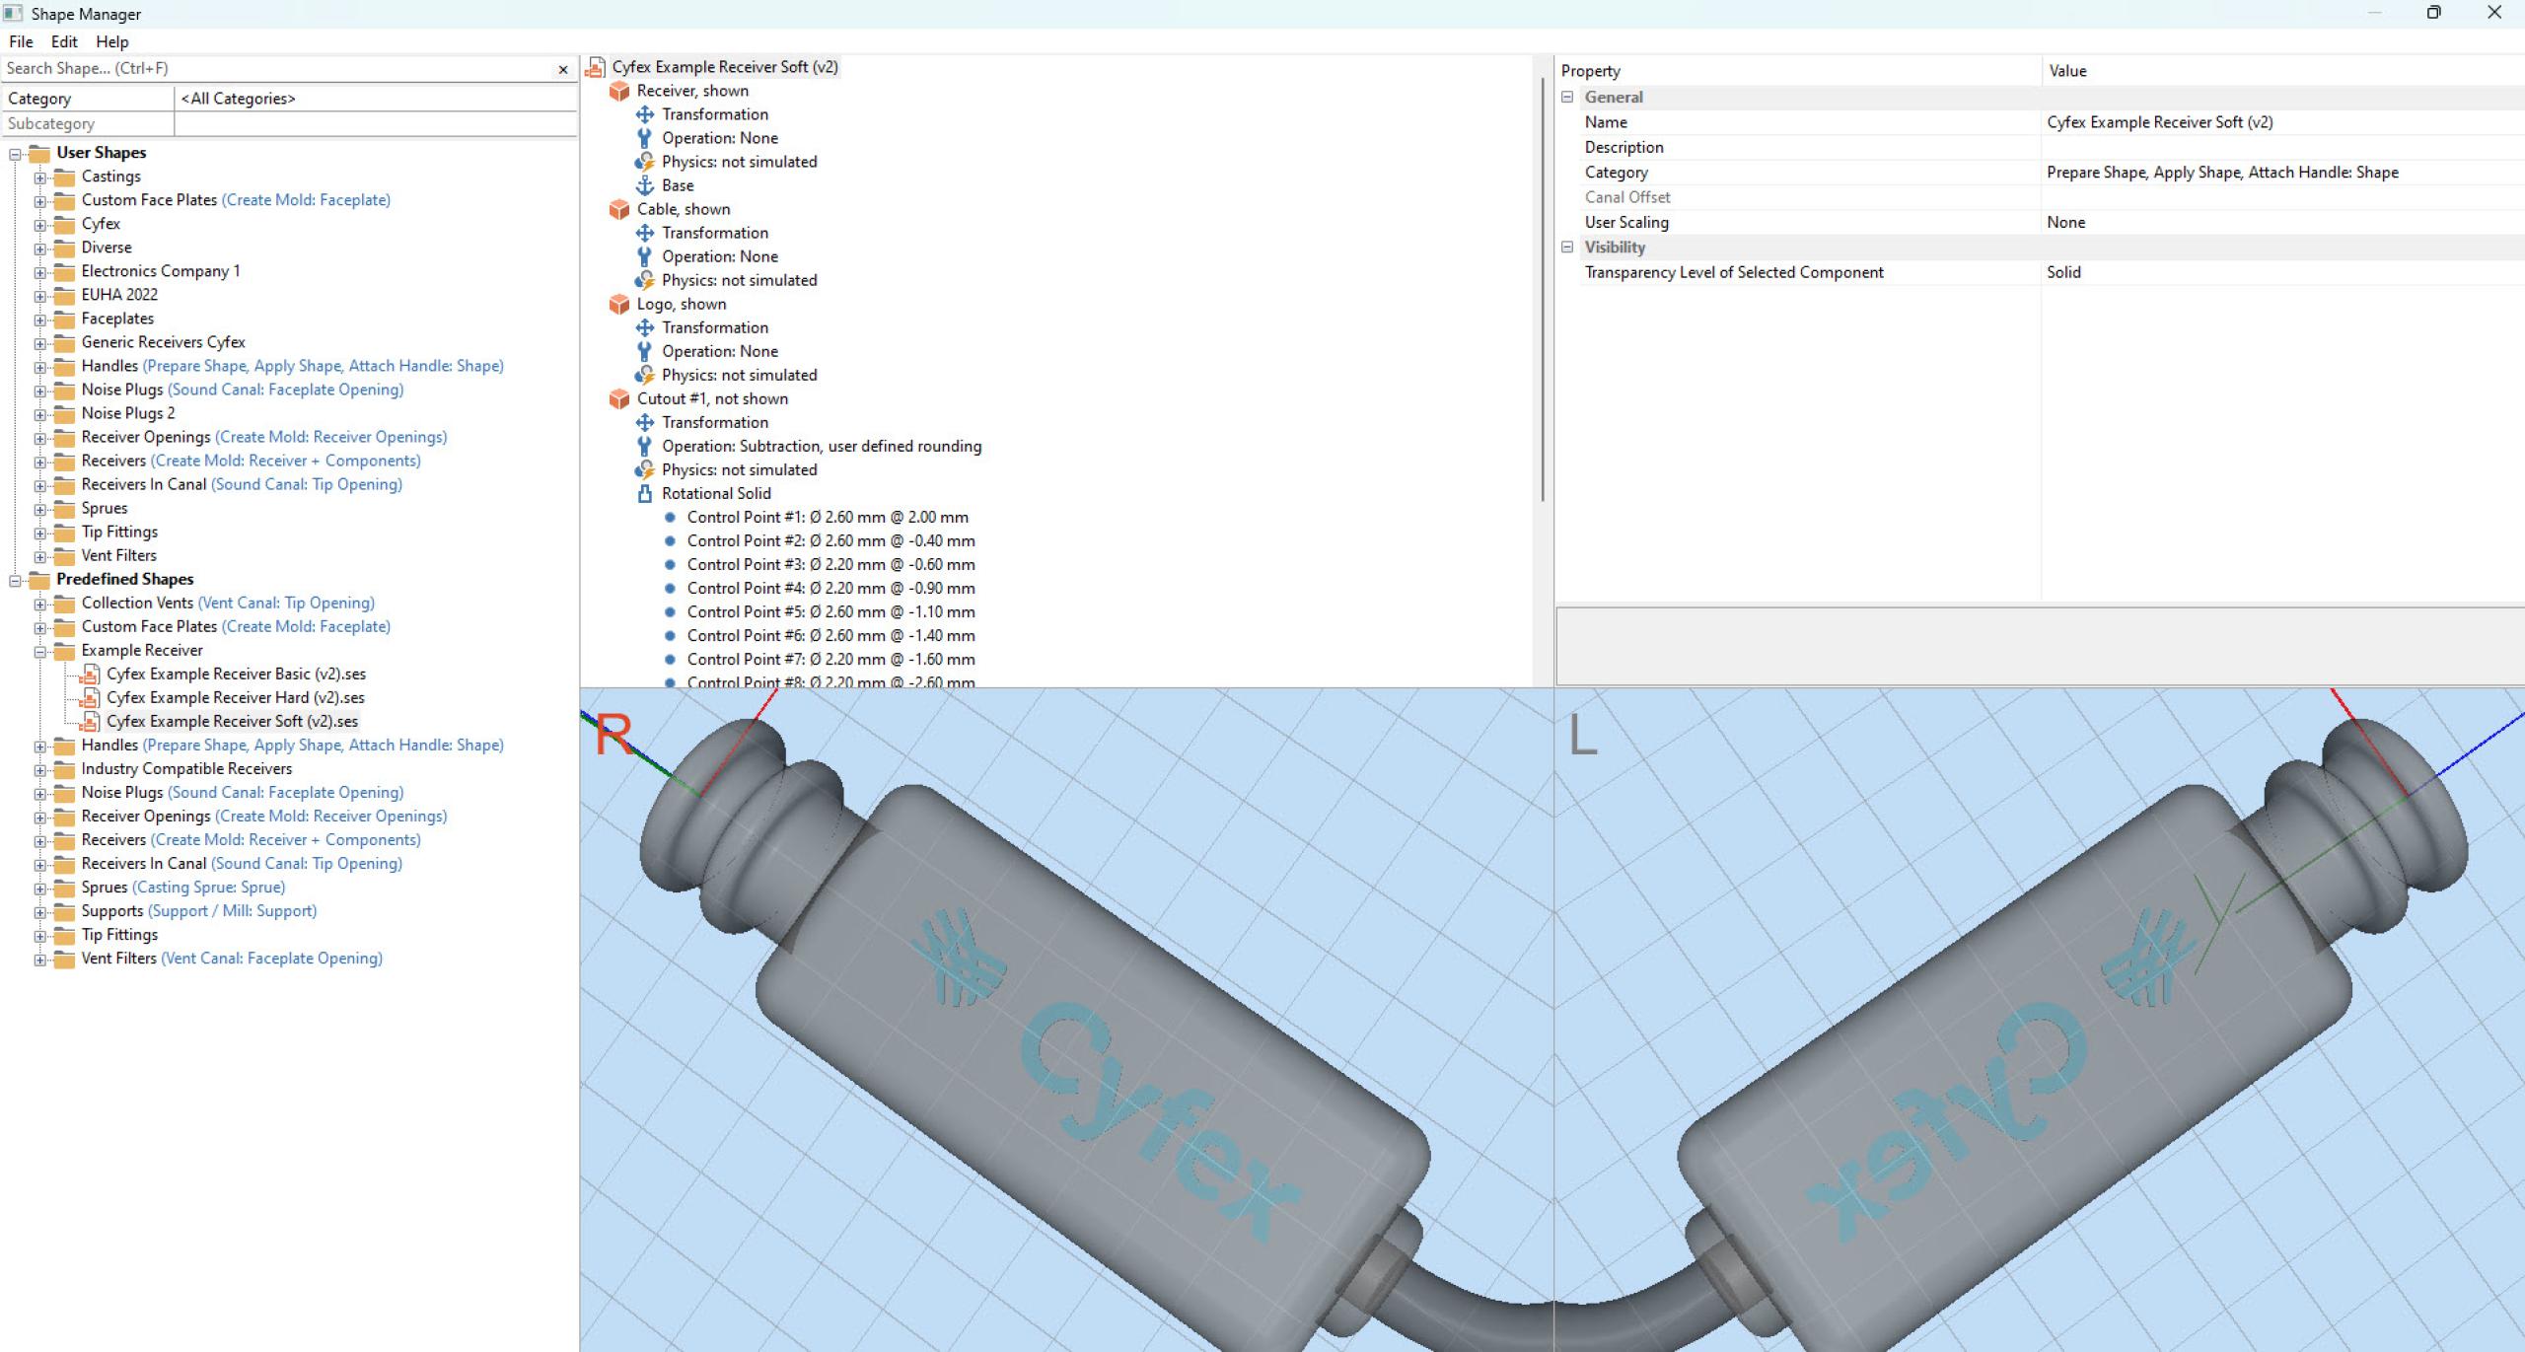
Task: Collapse the General section in properties
Action: [1566, 97]
